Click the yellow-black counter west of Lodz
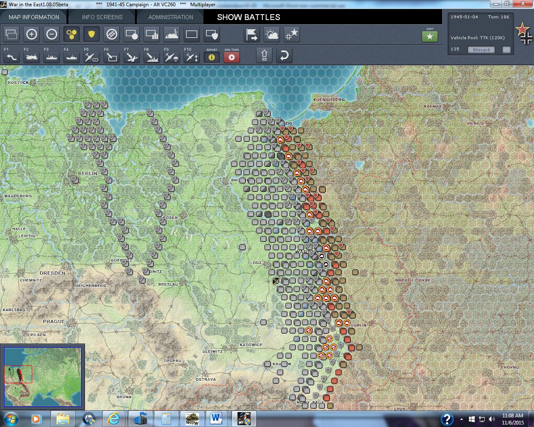This screenshot has width=534, height=427. (x=276, y=281)
